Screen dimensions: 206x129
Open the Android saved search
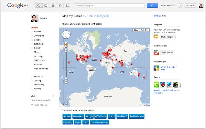coord(38,89)
